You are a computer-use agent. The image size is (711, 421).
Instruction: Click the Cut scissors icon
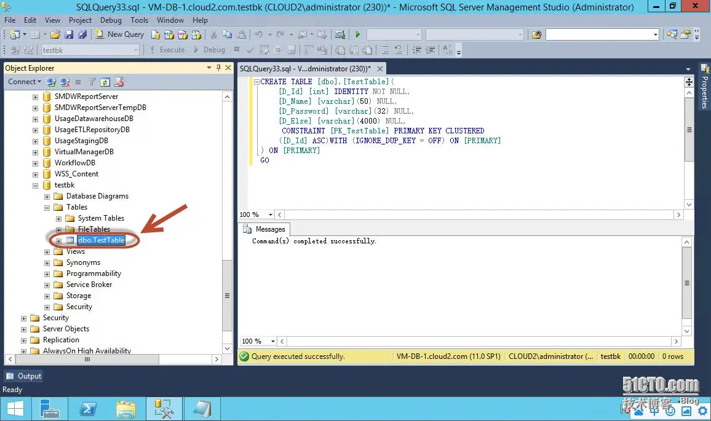(213, 34)
